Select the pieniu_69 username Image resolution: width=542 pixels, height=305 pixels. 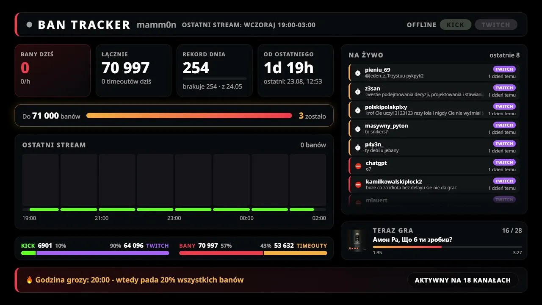click(x=378, y=70)
